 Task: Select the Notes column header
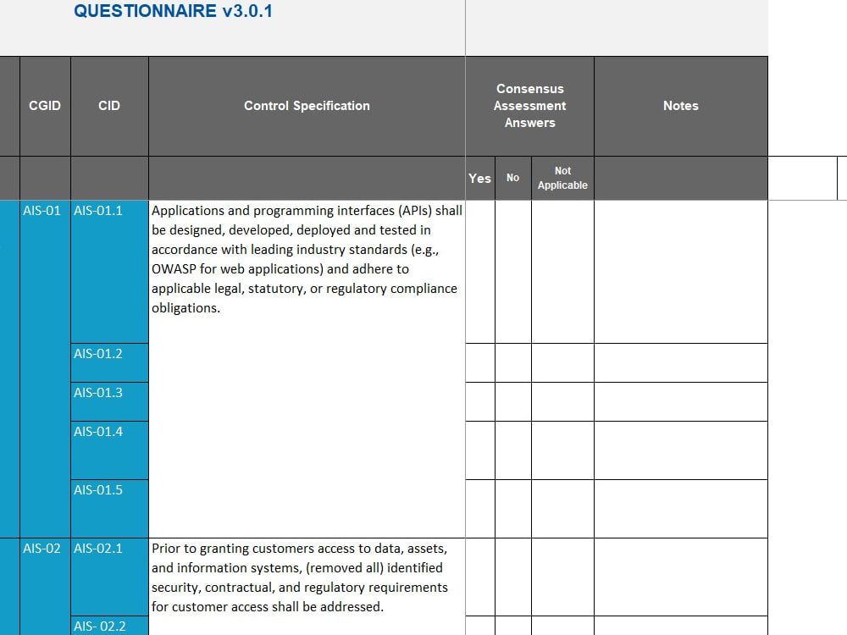(681, 106)
